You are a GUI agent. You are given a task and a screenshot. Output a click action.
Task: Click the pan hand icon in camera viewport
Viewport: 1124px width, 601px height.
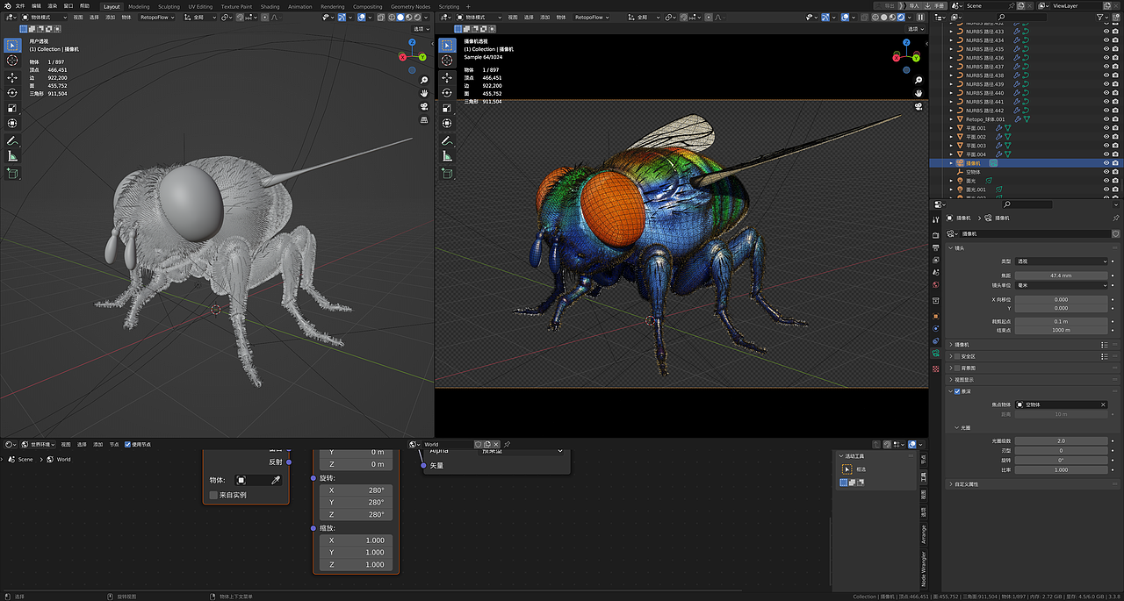(x=918, y=93)
